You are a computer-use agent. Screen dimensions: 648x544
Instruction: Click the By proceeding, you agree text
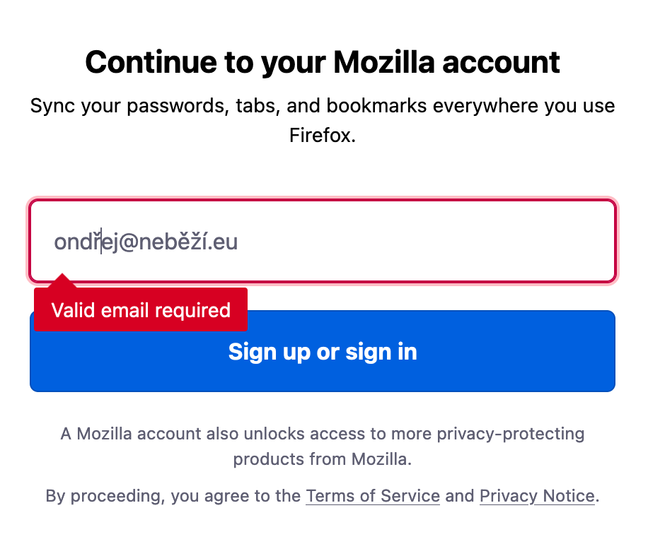point(173,496)
